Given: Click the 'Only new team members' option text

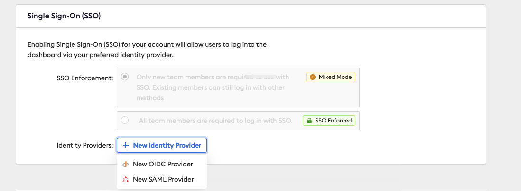Looking at the screenshot, I should (190, 77).
